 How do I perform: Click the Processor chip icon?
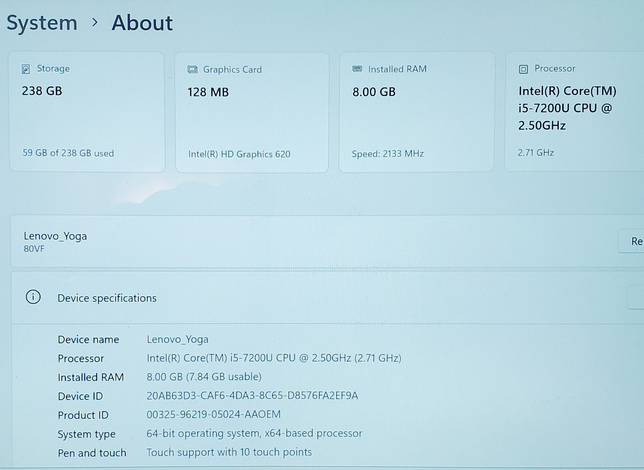tap(523, 69)
